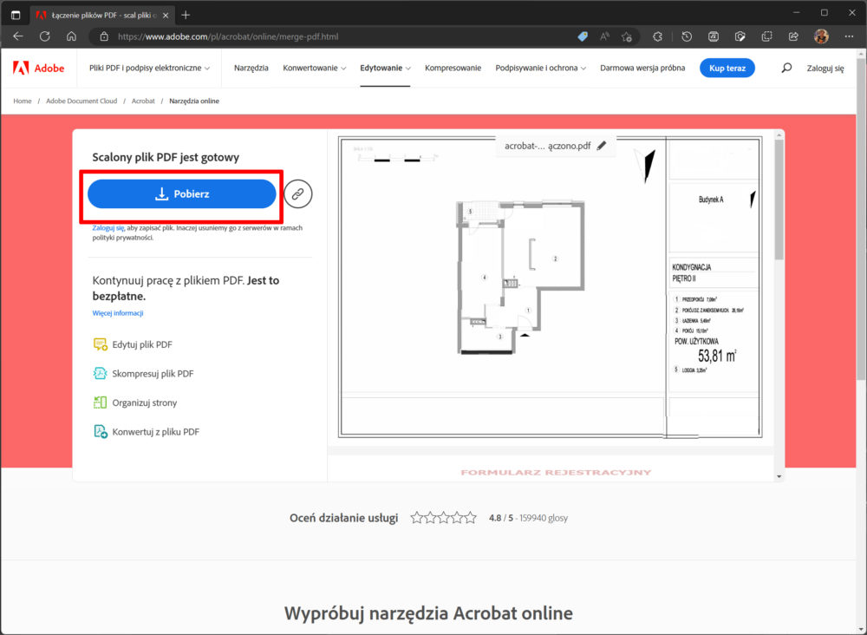Click the Pobierz download button

click(182, 194)
